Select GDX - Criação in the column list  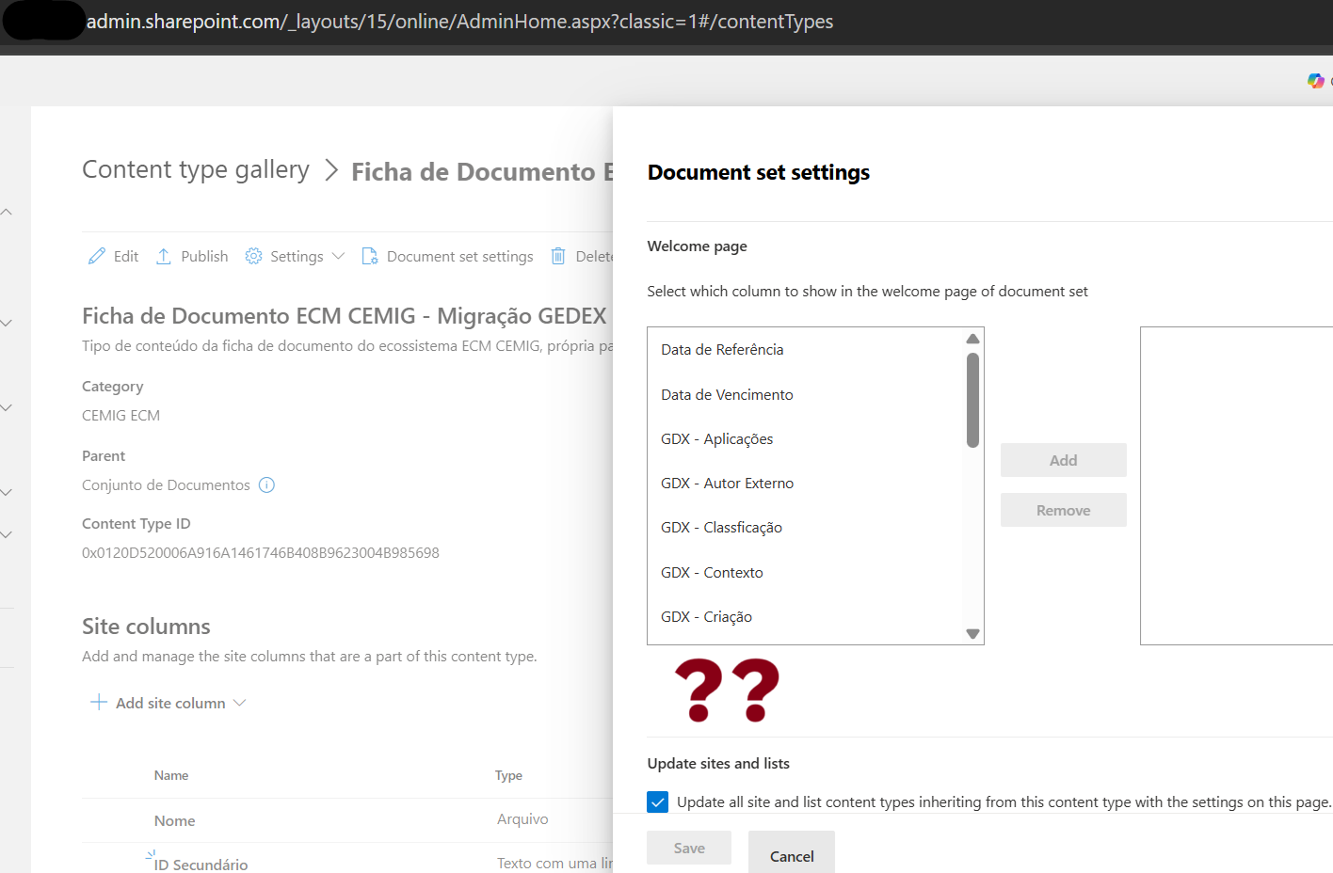[x=706, y=617]
